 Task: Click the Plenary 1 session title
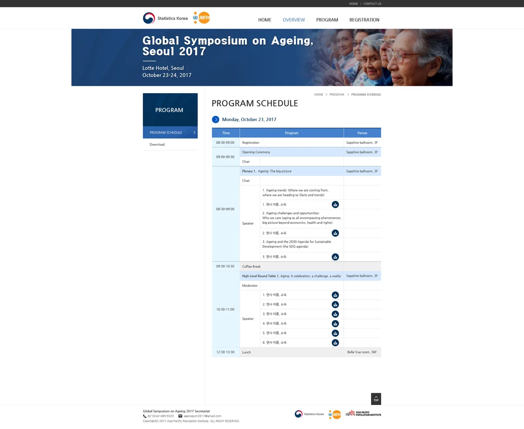coord(267,171)
